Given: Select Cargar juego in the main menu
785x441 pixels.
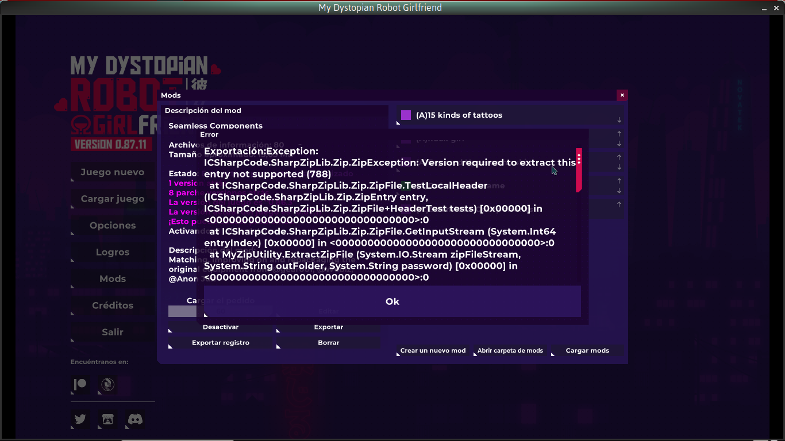Looking at the screenshot, I should pos(113,199).
